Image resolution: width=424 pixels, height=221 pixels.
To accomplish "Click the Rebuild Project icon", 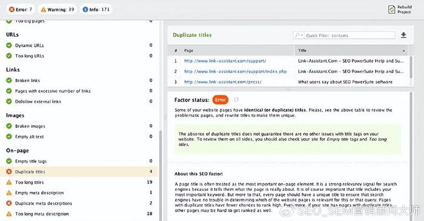I will coord(391,10).
